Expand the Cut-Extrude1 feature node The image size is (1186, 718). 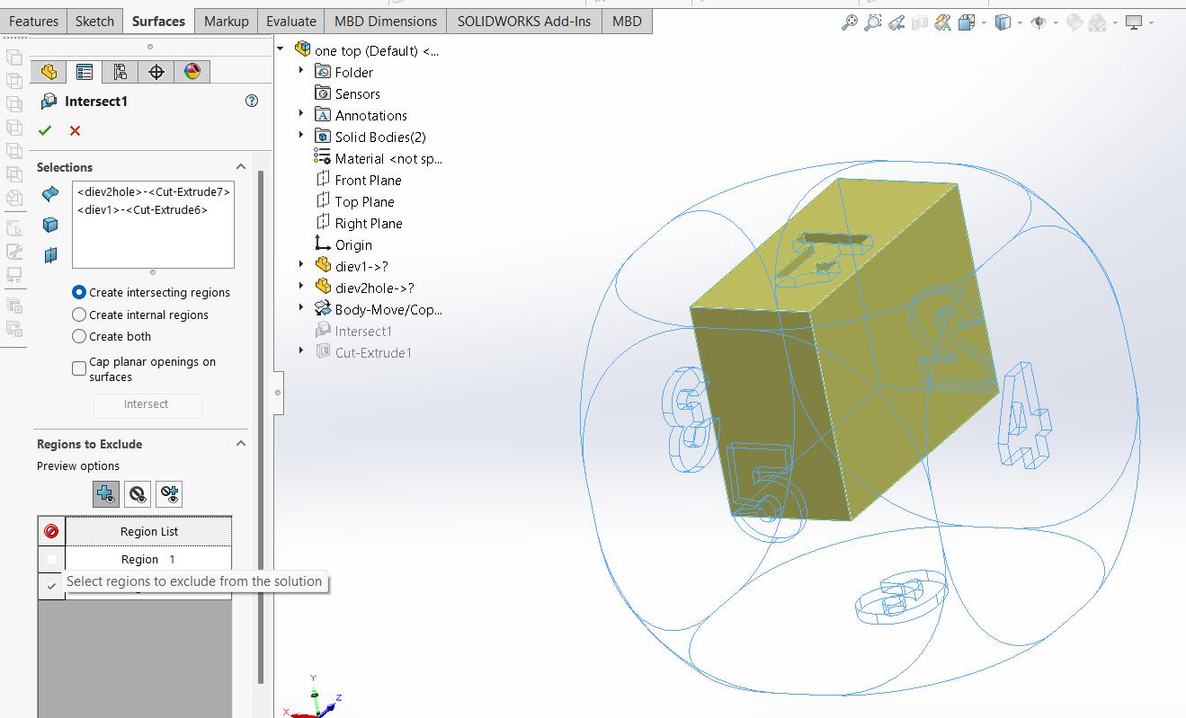301,351
